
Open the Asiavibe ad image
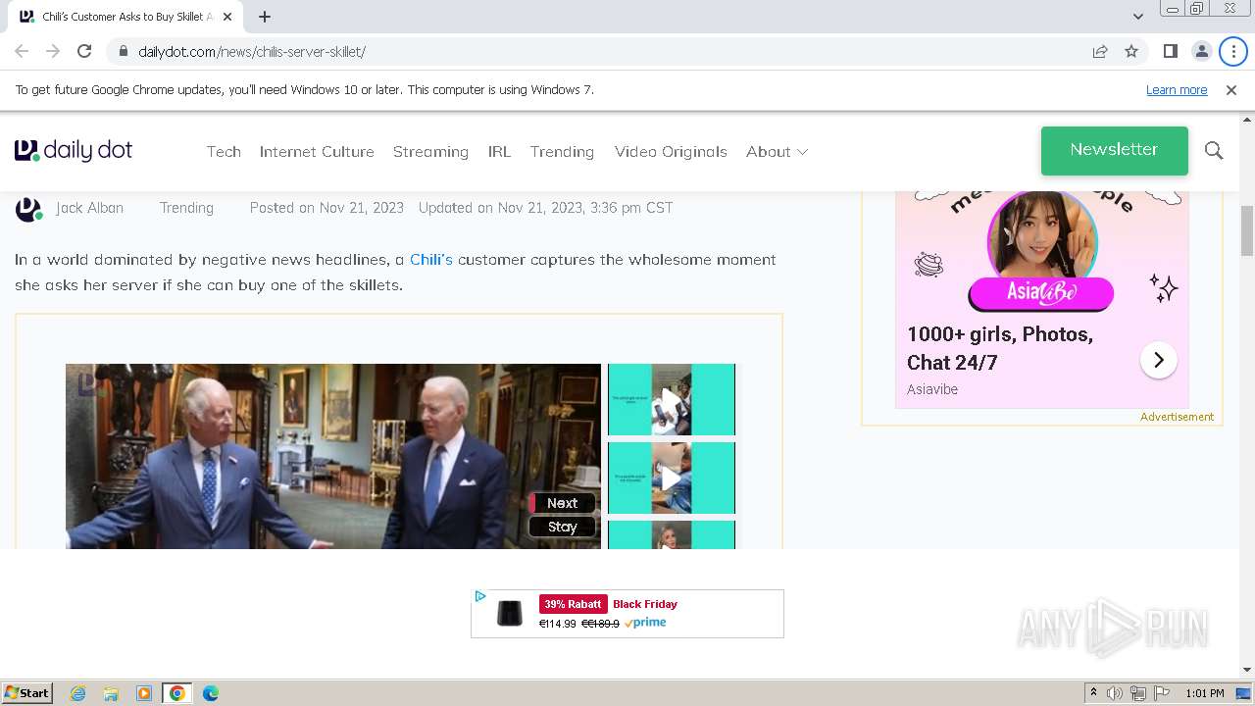click(x=1041, y=252)
